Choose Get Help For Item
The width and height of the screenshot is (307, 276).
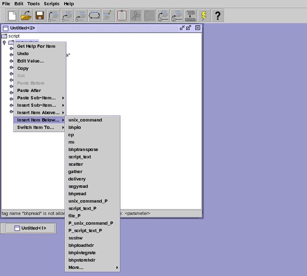[x=40, y=46]
